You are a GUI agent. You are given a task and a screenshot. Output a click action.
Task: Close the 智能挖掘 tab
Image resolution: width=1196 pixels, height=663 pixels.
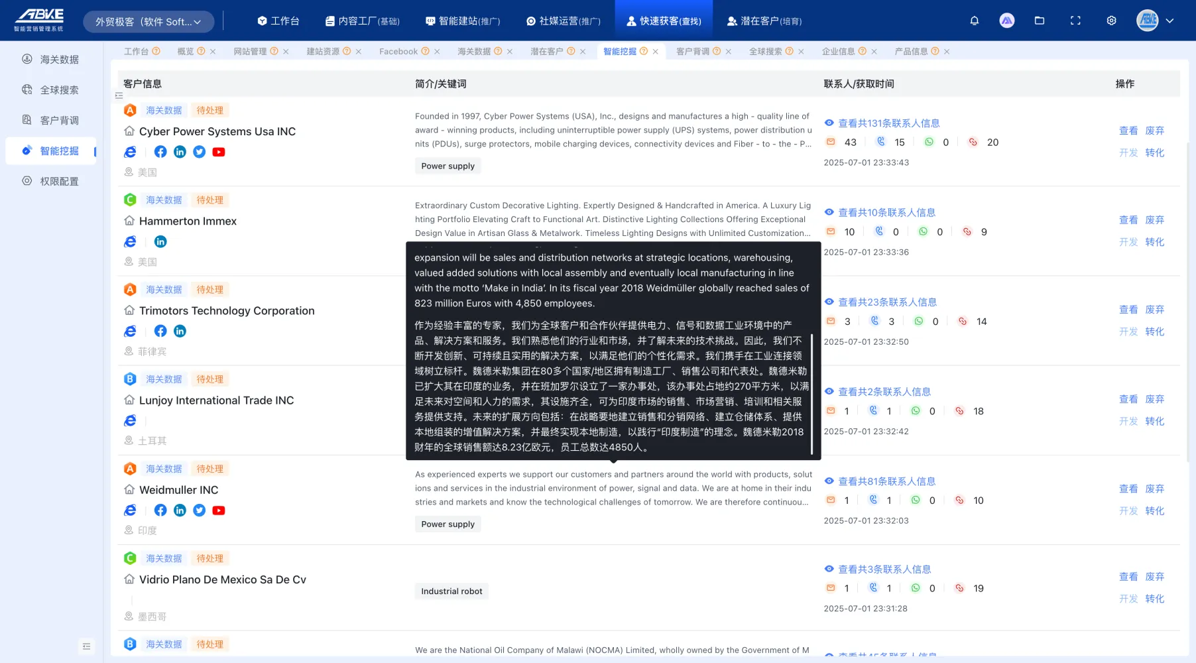click(656, 52)
